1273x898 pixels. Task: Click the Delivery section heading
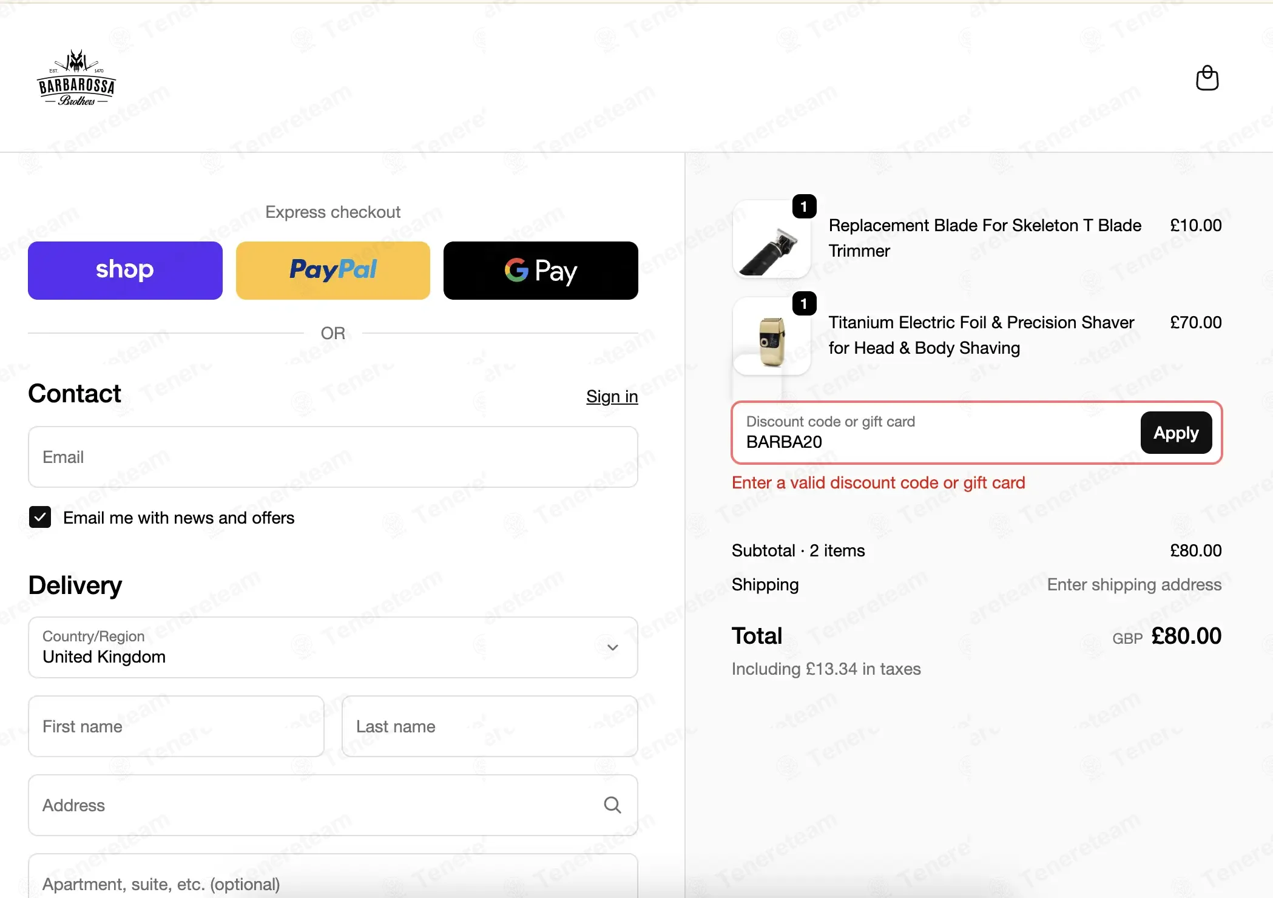[x=75, y=586]
